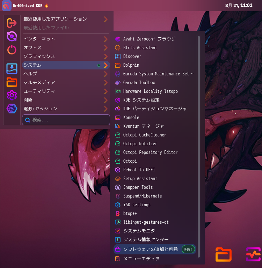Click the Discover text label in the list

[x=132, y=57]
